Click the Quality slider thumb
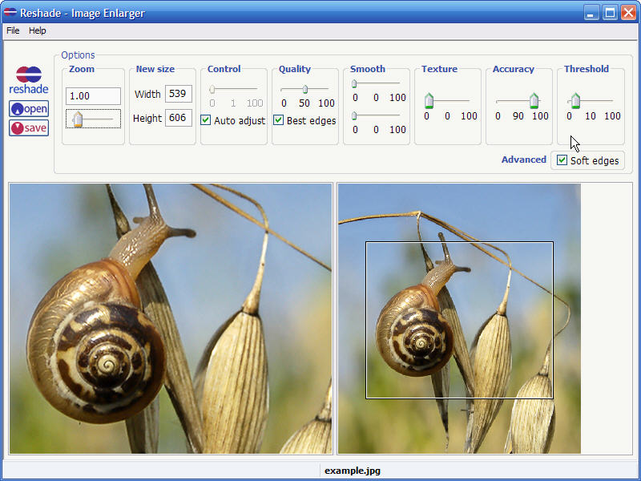 (305, 89)
